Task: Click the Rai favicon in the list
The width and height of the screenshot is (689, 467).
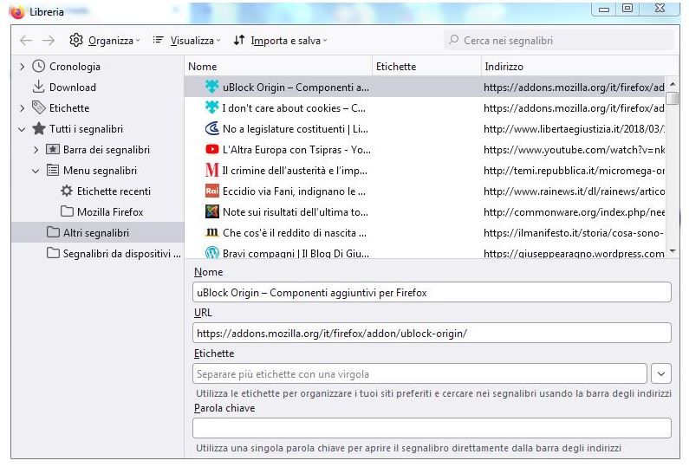Action: click(x=211, y=191)
